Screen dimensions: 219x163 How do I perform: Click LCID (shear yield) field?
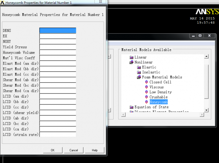(x=58, y=112)
